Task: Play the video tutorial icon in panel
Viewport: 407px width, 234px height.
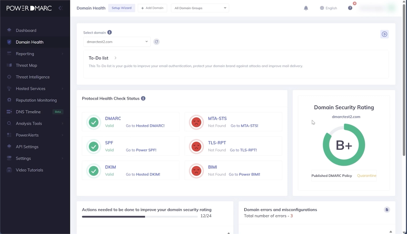Action: [x=384, y=34]
